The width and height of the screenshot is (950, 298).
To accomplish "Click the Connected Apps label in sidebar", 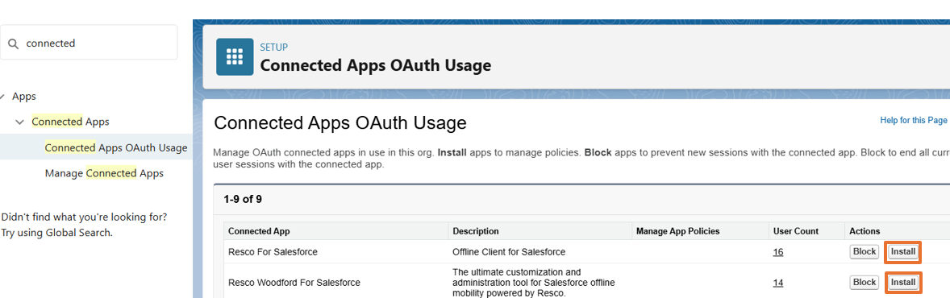I will [x=70, y=122].
